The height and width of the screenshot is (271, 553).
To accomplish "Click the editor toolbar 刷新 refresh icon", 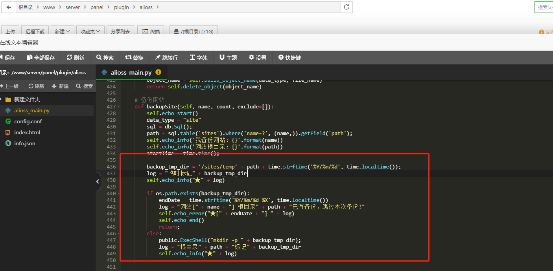I will point(69,57).
